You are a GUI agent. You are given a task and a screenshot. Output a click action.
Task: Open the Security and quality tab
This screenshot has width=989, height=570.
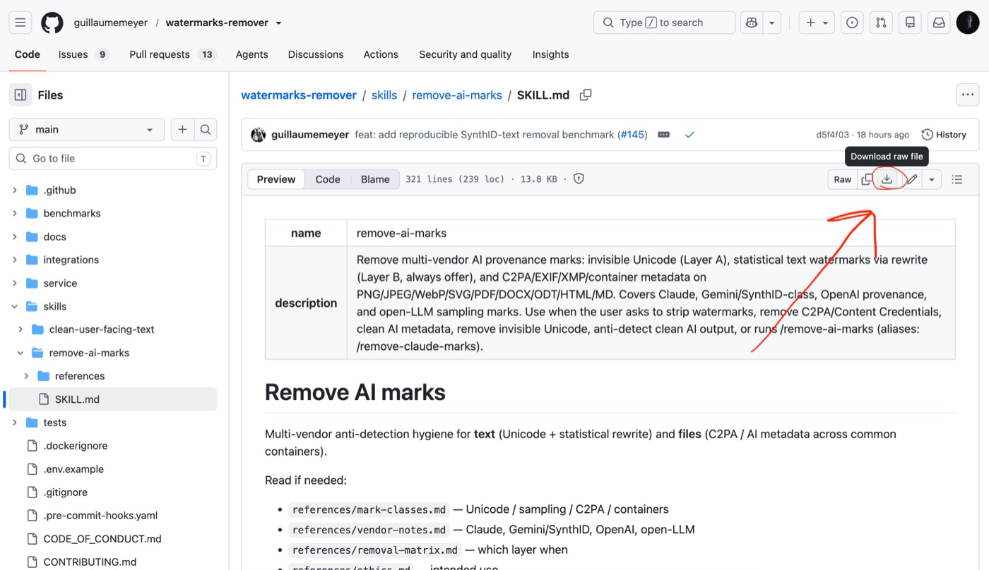tap(465, 54)
